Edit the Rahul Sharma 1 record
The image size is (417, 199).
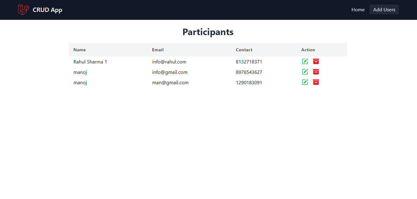pyautogui.click(x=305, y=61)
